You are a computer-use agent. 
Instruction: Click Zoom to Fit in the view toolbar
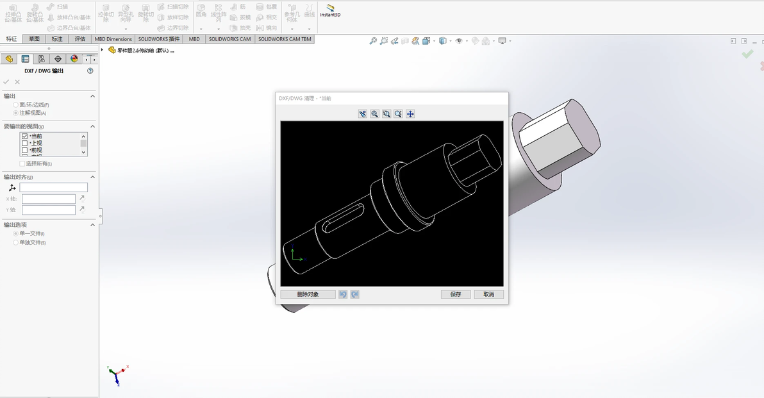373,41
